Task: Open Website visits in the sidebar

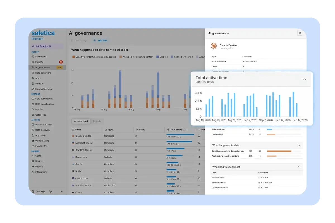Action: click(x=42, y=141)
